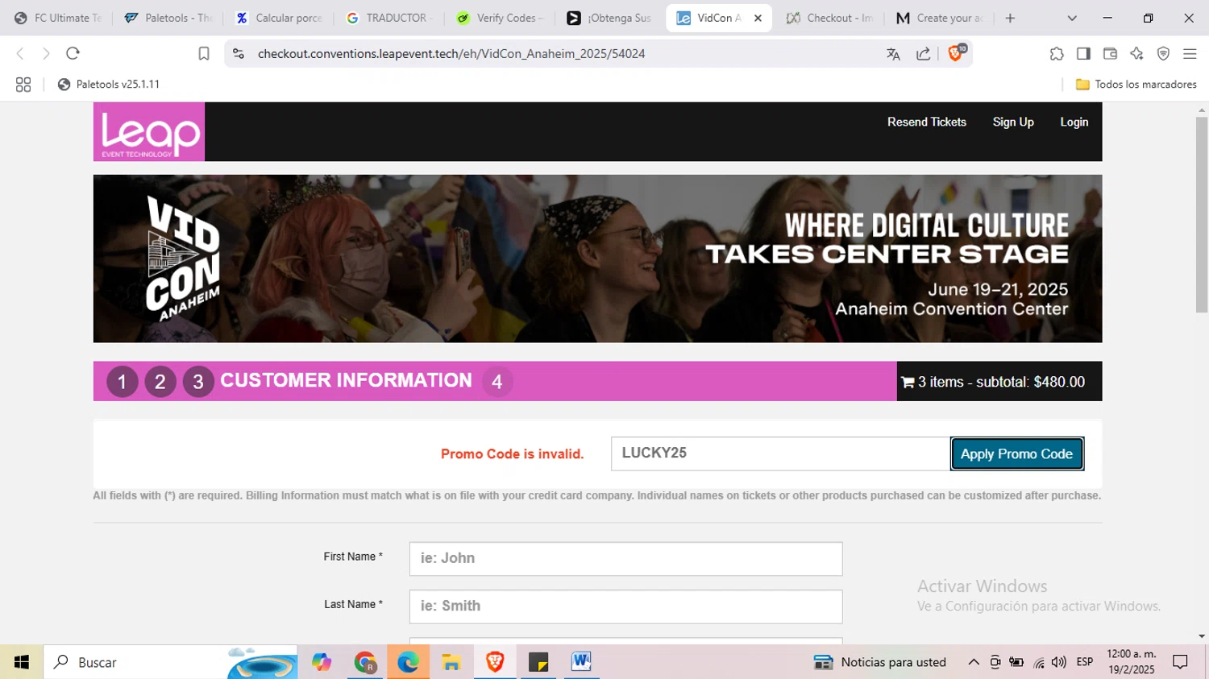Open File Explorer from the taskbar
This screenshot has height=679, width=1209.
[x=451, y=662]
